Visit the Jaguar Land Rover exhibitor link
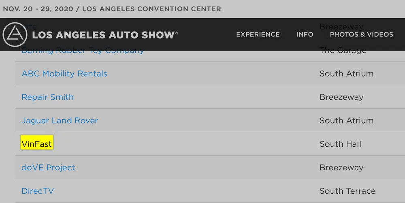This screenshot has height=203, width=405. tap(60, 121)
